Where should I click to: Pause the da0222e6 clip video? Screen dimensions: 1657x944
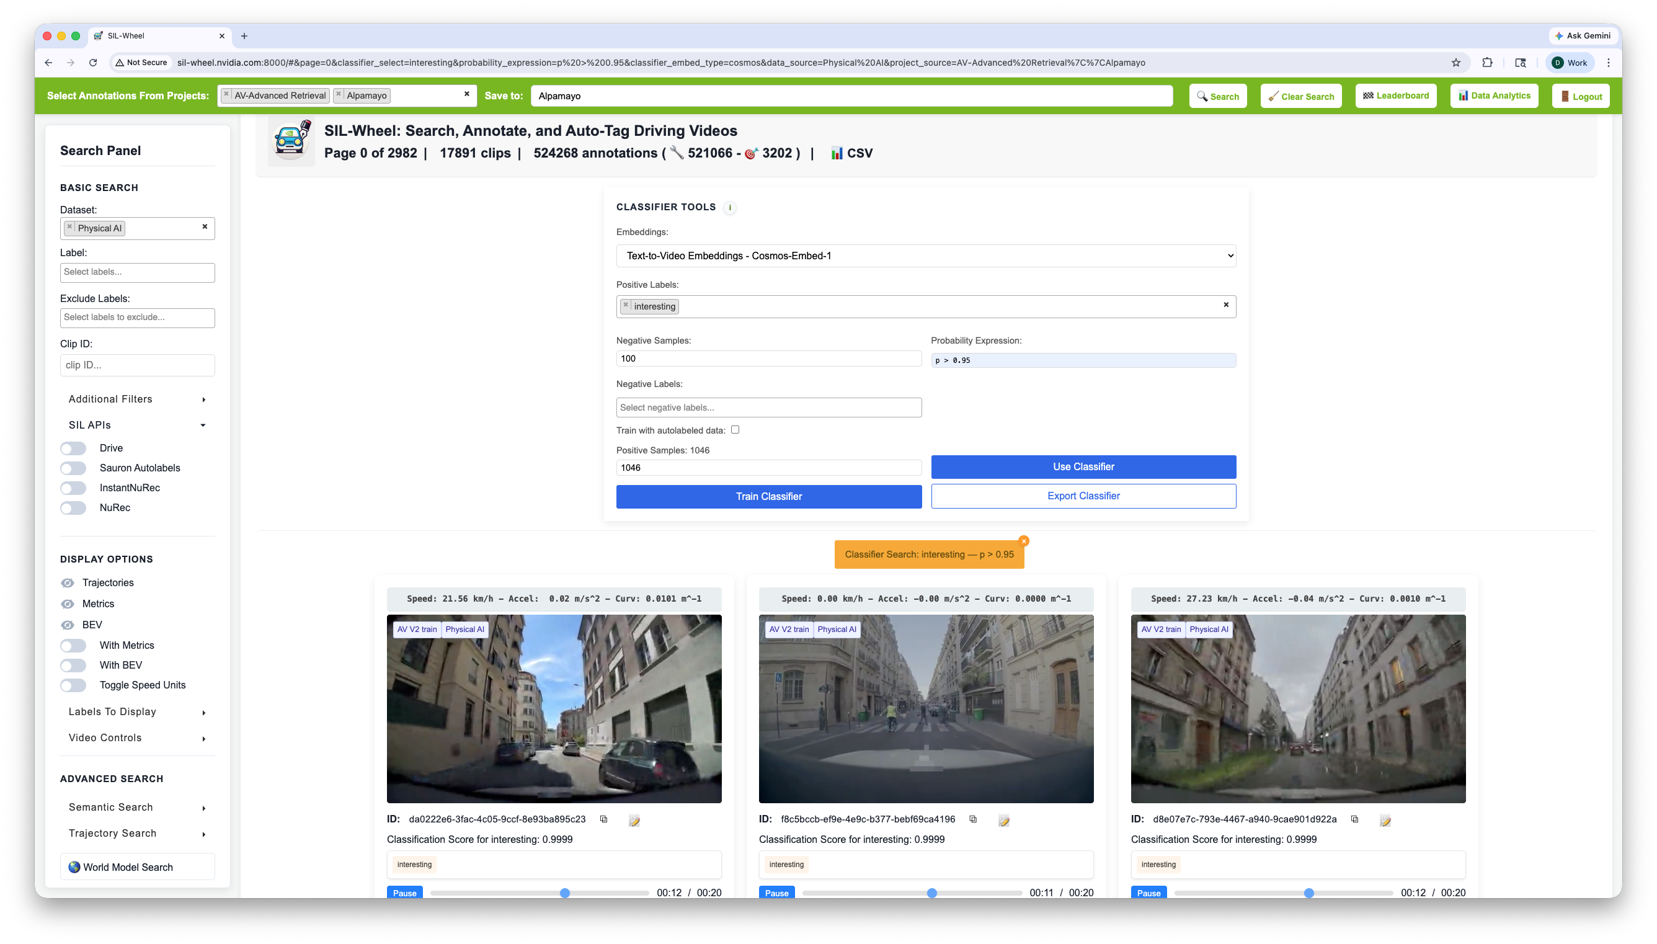405,892
